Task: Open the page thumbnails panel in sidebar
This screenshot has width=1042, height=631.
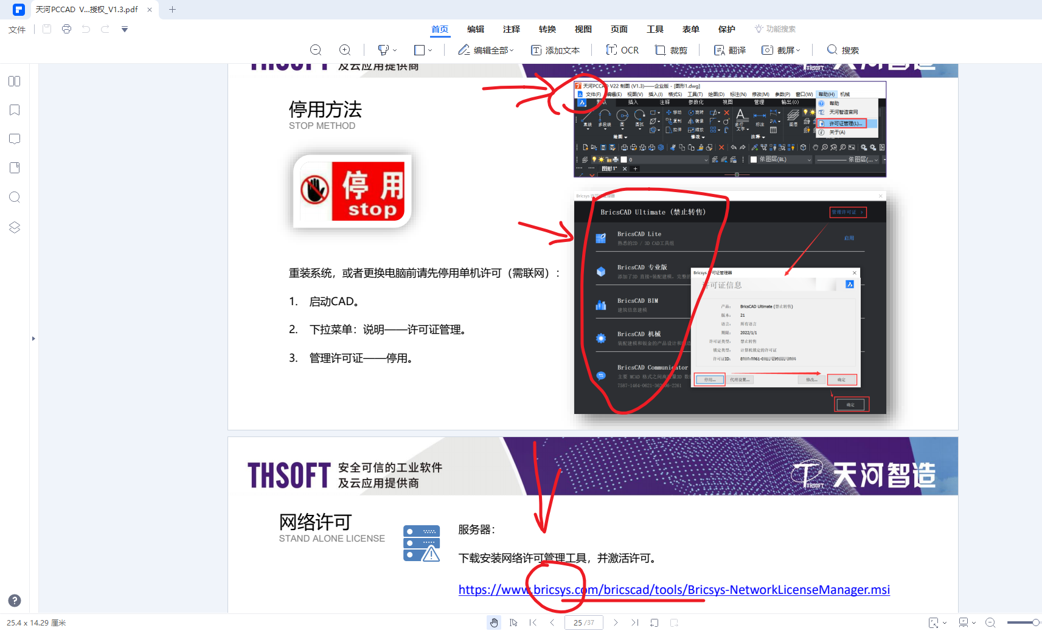Action: [15, 81]
